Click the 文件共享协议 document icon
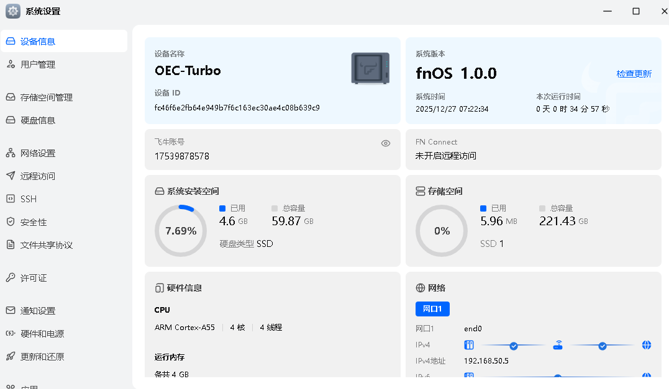669x389 pixels. (x=11, y=244)
